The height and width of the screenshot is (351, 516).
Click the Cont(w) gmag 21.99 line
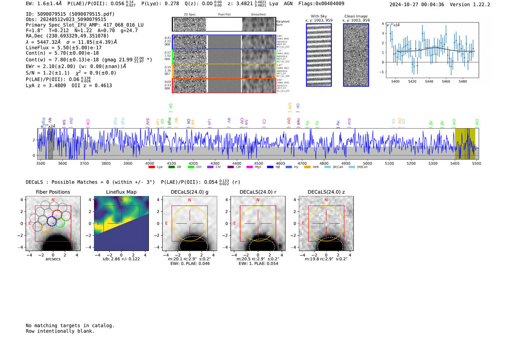[89, 59]
